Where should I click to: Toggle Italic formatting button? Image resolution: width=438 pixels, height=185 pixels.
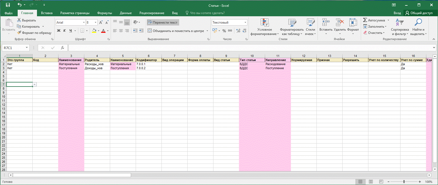pyautogui.click(x=64, y=31)
